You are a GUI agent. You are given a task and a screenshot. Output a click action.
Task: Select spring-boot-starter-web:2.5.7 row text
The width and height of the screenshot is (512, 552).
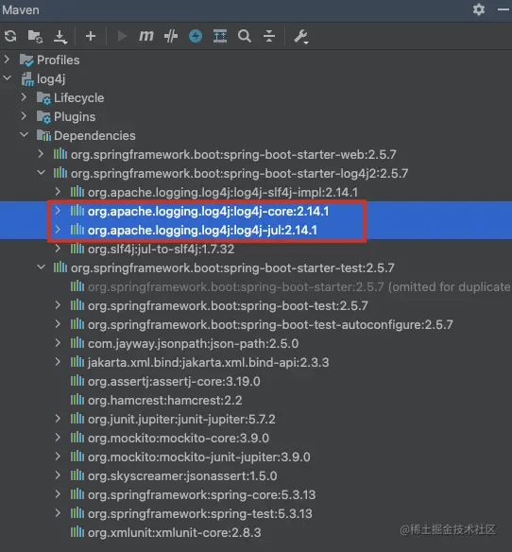[x=233, y=155]
